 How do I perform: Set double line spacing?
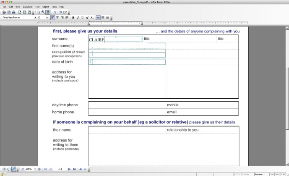click(107, 18)
